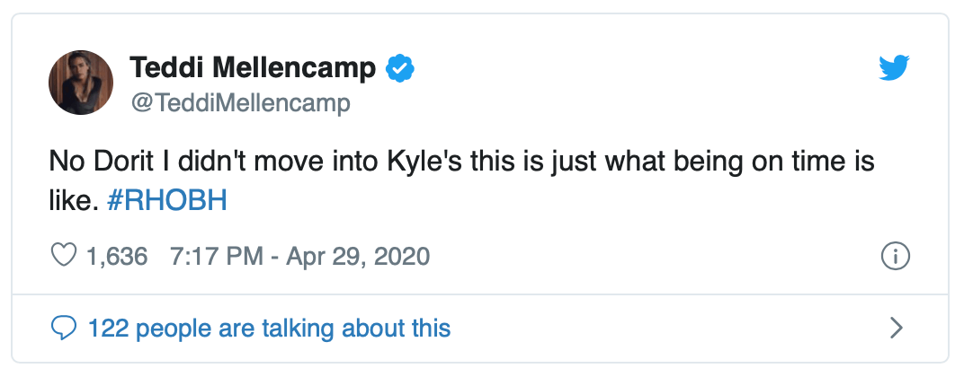Click the Twitter bird logo
This screenshot has width=964, height=377.
click(x=893, y=68)
